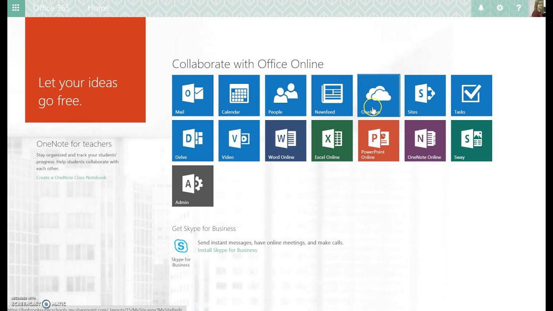The image size is (553, 311).
Task: Open the Mail tile
Action: click(193, 95)
